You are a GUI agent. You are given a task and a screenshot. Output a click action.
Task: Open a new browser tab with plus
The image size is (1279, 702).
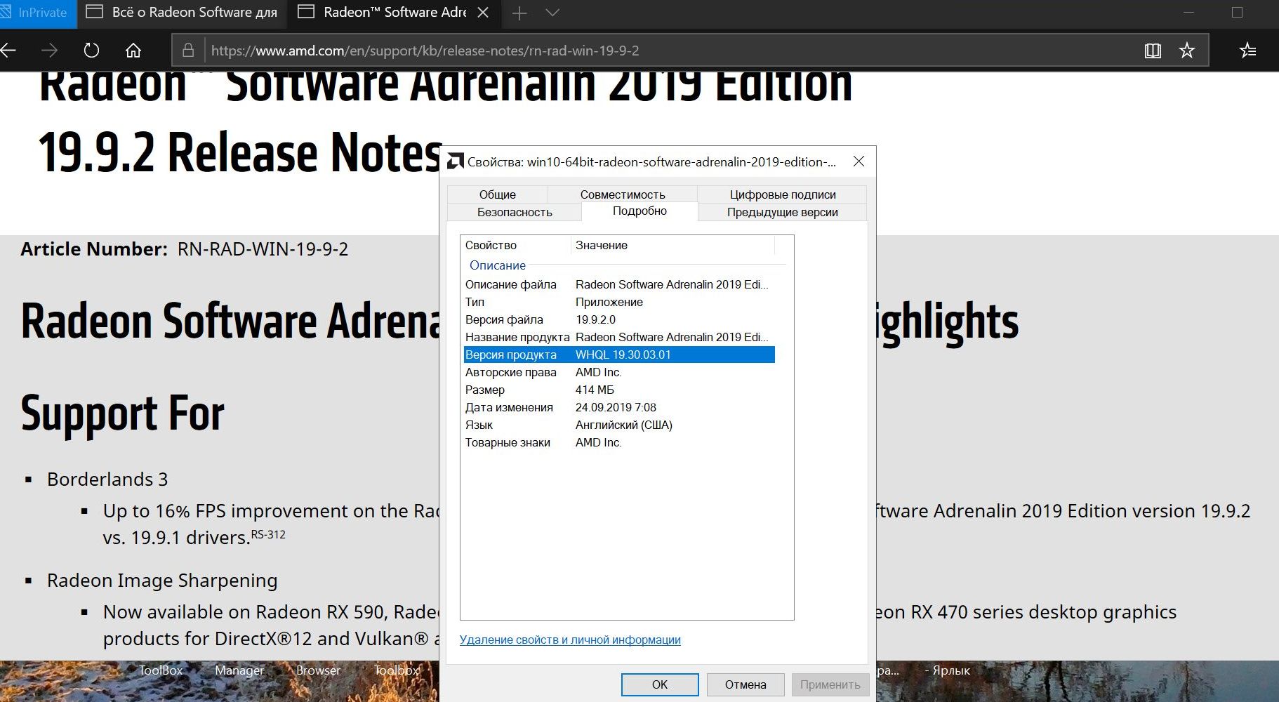pos(519,13)
